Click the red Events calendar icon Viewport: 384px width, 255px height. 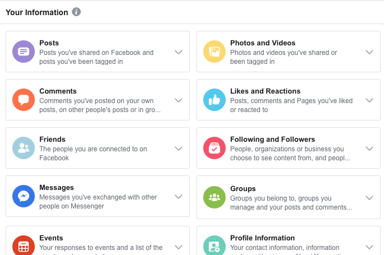(x=24, y=245)
